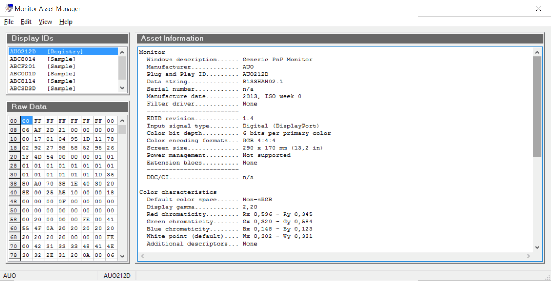551x281 pixels.
Task: Click the Windows description line
Action: click(x=230, y=60)
